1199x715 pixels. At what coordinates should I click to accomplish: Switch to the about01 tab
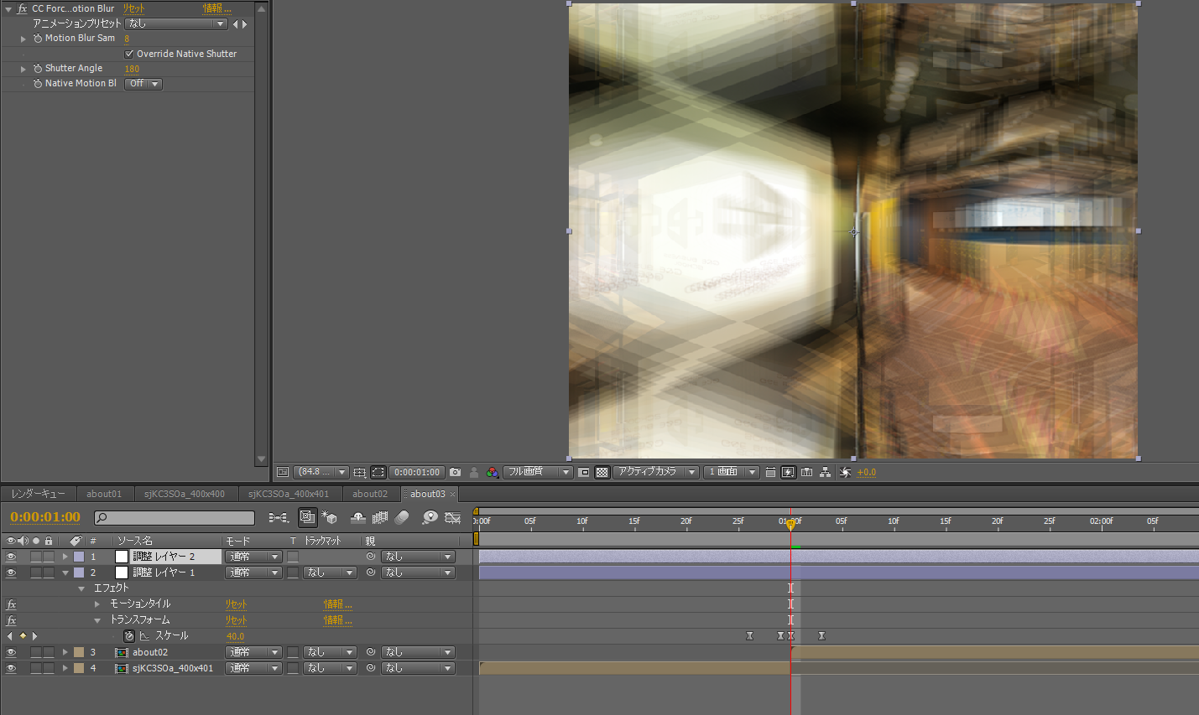(104, 494)
